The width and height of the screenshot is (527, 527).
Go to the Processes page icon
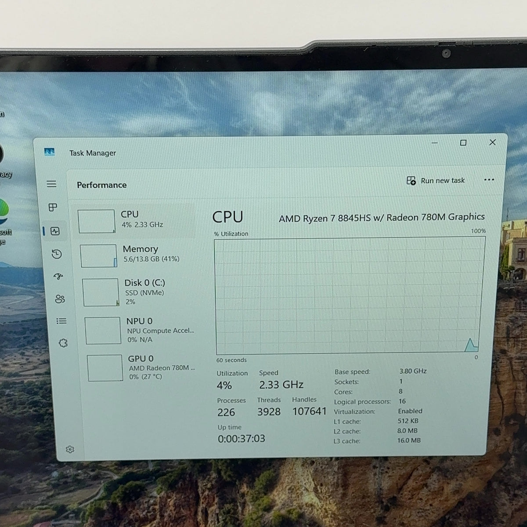[x=53, y=207]
